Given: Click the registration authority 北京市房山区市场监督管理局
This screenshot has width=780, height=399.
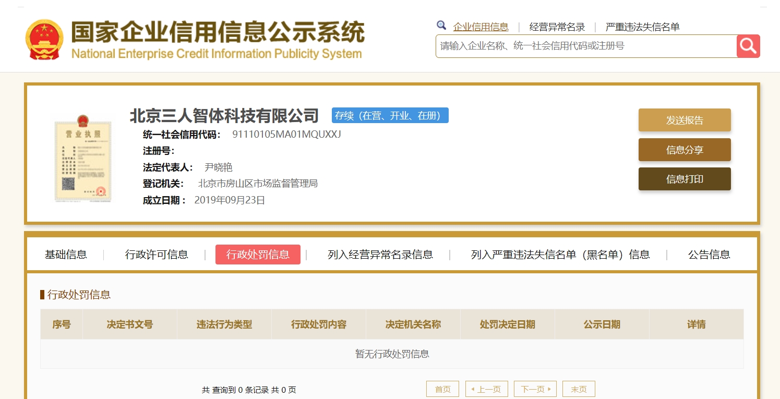Looking at the screenshot, I should 258,184.
